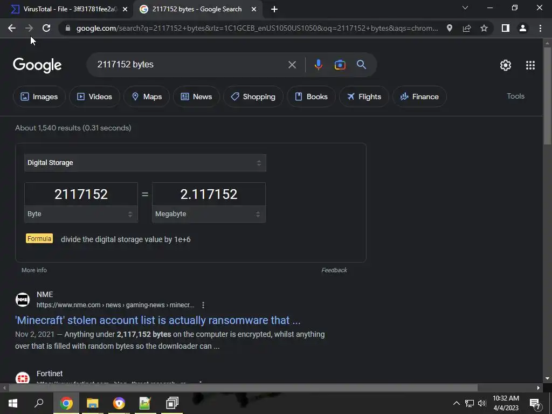Filter results by Books

click(311, 96)
